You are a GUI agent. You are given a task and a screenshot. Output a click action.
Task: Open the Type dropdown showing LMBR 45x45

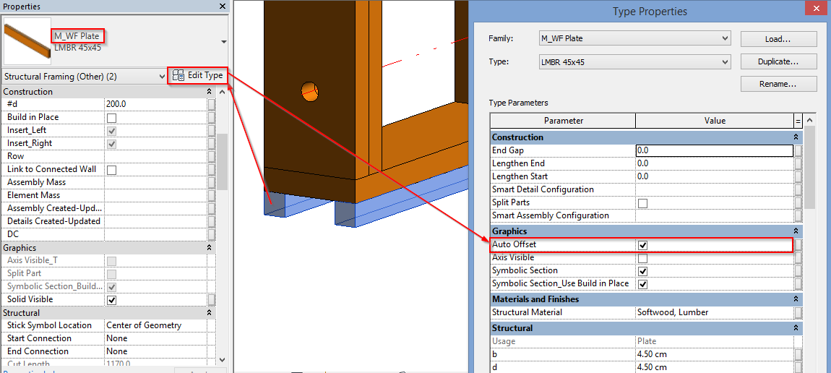(725, 62)
